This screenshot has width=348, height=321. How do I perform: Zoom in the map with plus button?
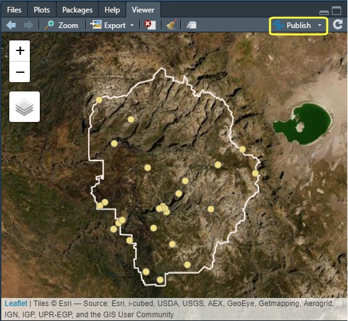pos(20,50)
